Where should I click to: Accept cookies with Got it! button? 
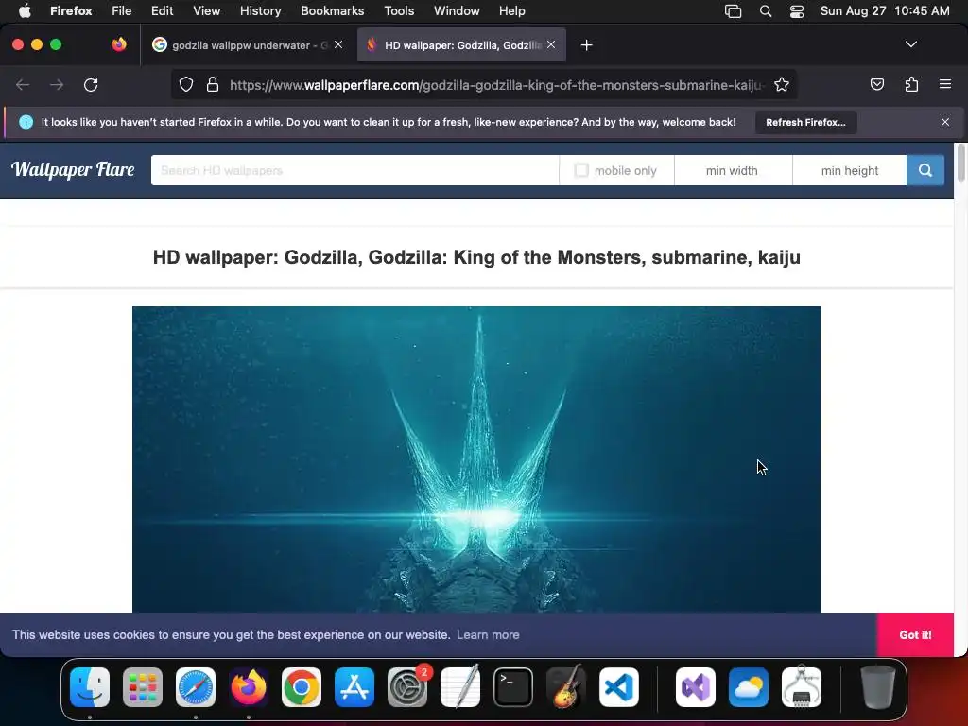915,634
